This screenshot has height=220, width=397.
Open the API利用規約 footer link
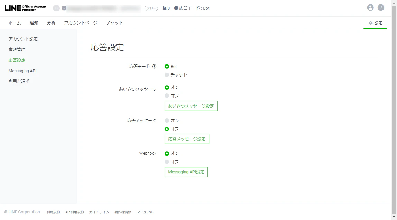pyautogui.click(x=74, y=212)
